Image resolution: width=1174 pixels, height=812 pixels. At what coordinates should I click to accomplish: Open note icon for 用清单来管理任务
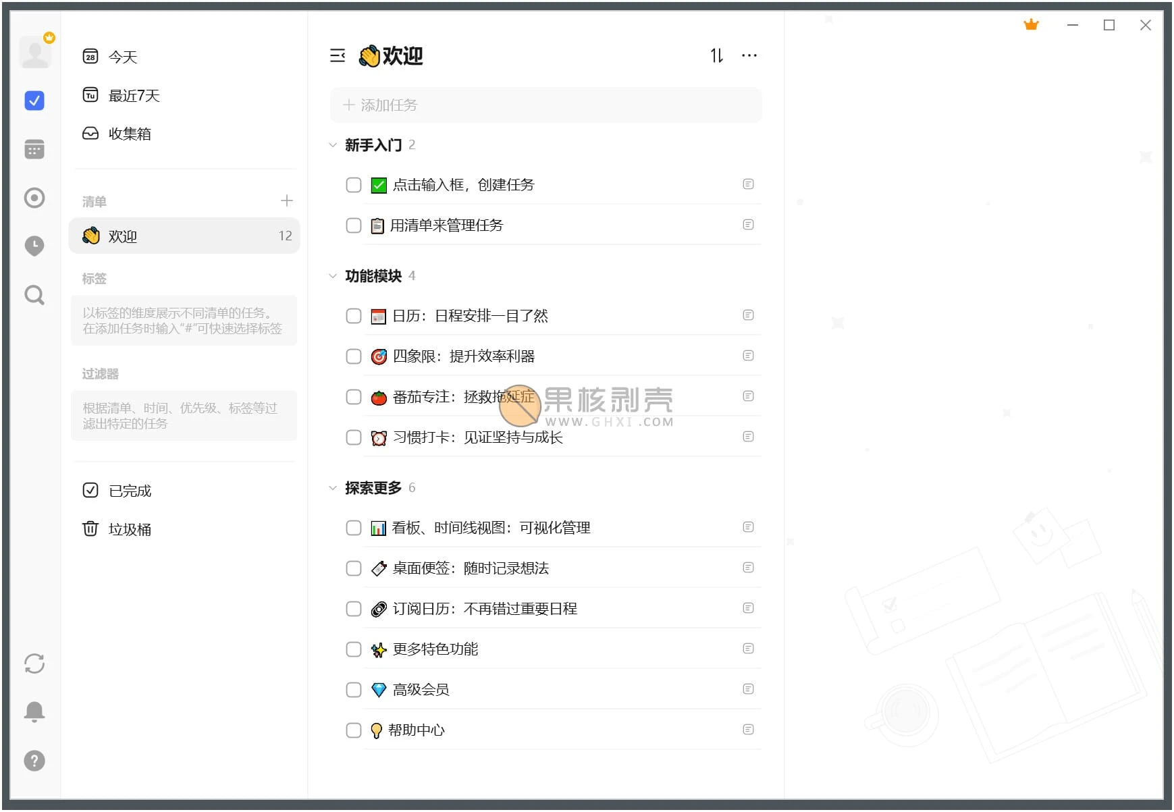[748, 225]
